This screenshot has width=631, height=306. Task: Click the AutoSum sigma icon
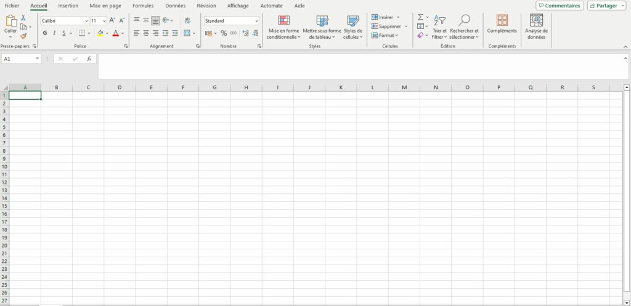coord(420,17)
